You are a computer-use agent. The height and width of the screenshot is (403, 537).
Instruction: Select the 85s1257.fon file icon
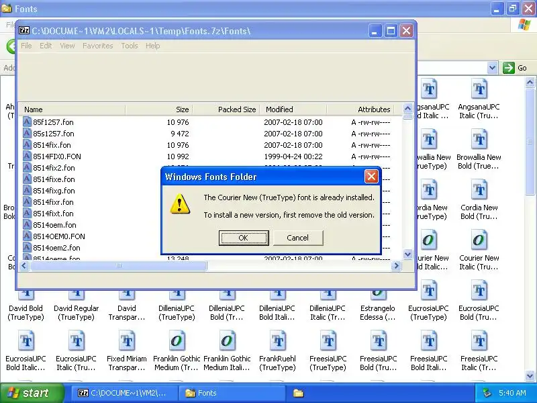(x=27, y=133)
